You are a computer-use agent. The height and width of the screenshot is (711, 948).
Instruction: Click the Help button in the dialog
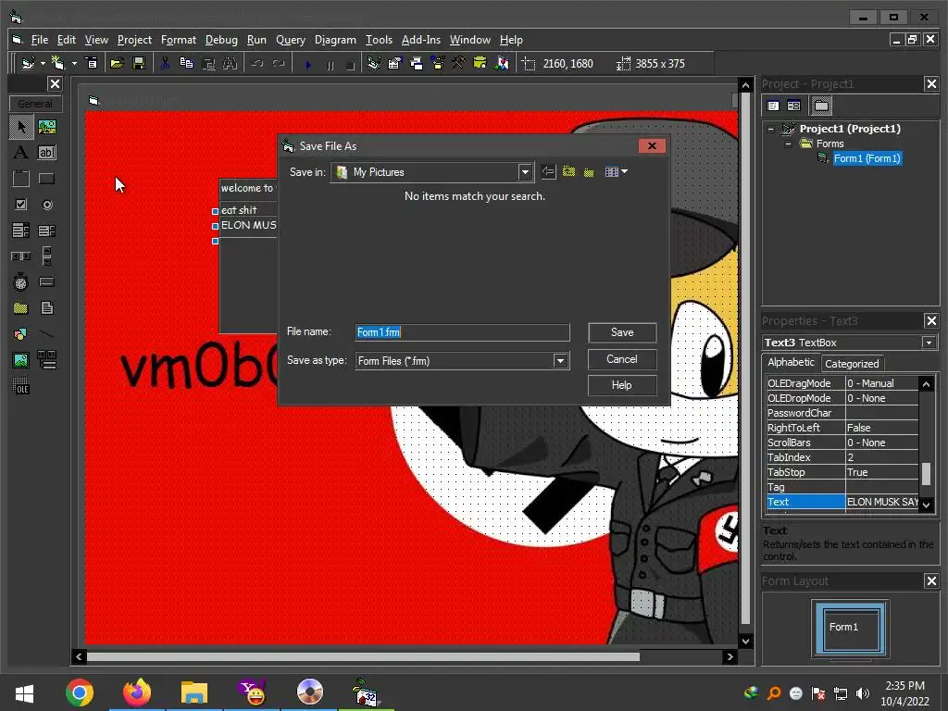pyautogui.click(x=622, y=385)
